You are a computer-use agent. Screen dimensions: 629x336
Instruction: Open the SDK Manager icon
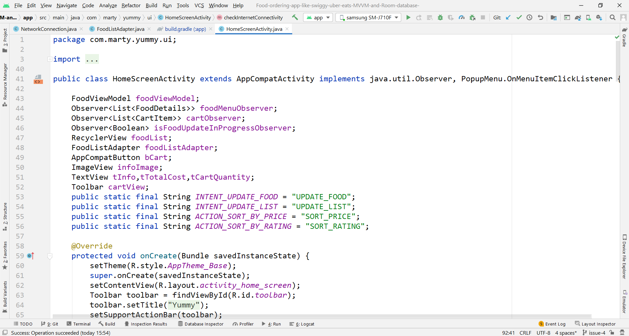pos(599,17)
